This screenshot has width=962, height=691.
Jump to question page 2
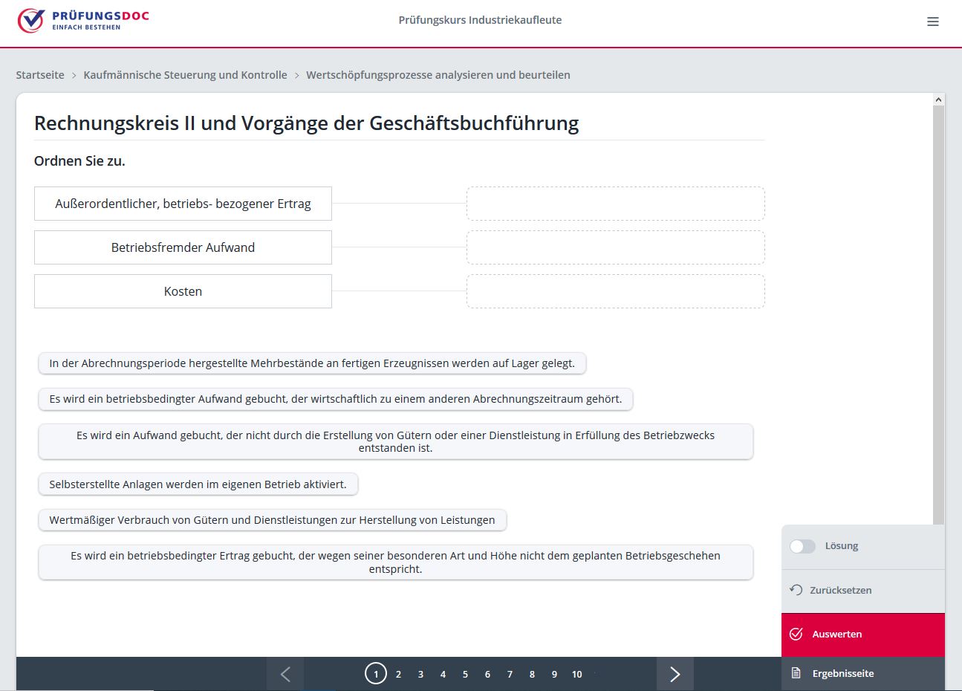pos(398,674)
